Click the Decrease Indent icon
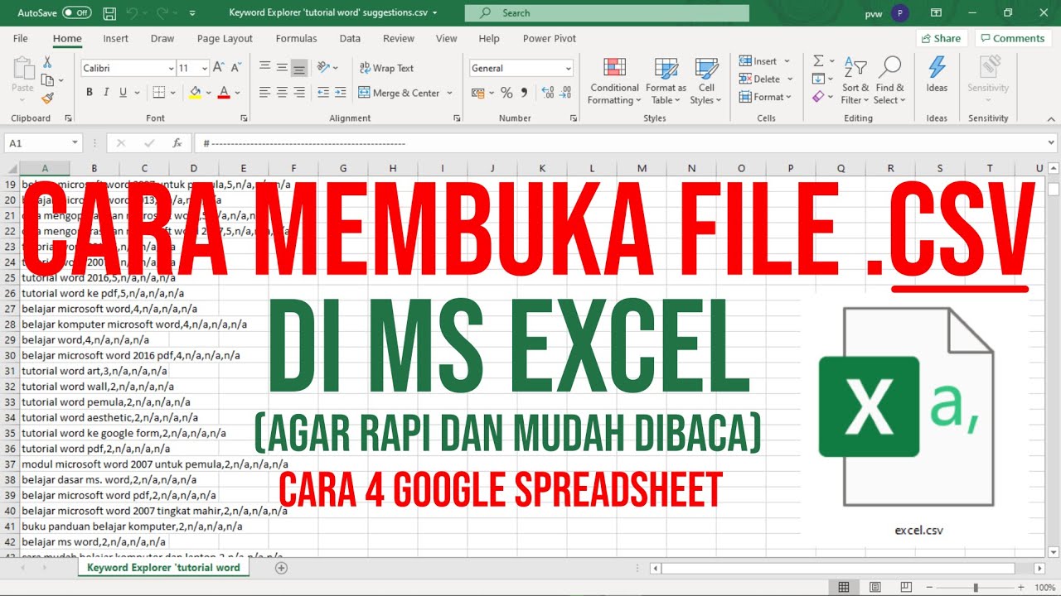Screen dimensions: 1061x596 [323, 93]
